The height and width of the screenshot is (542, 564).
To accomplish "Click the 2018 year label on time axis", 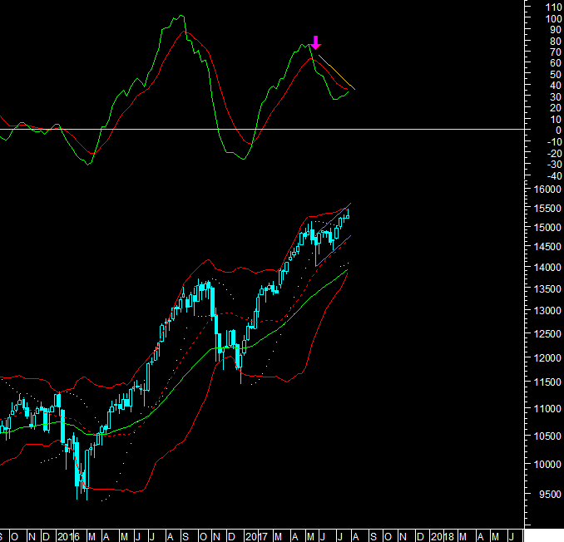I will (x=443, y=537).
